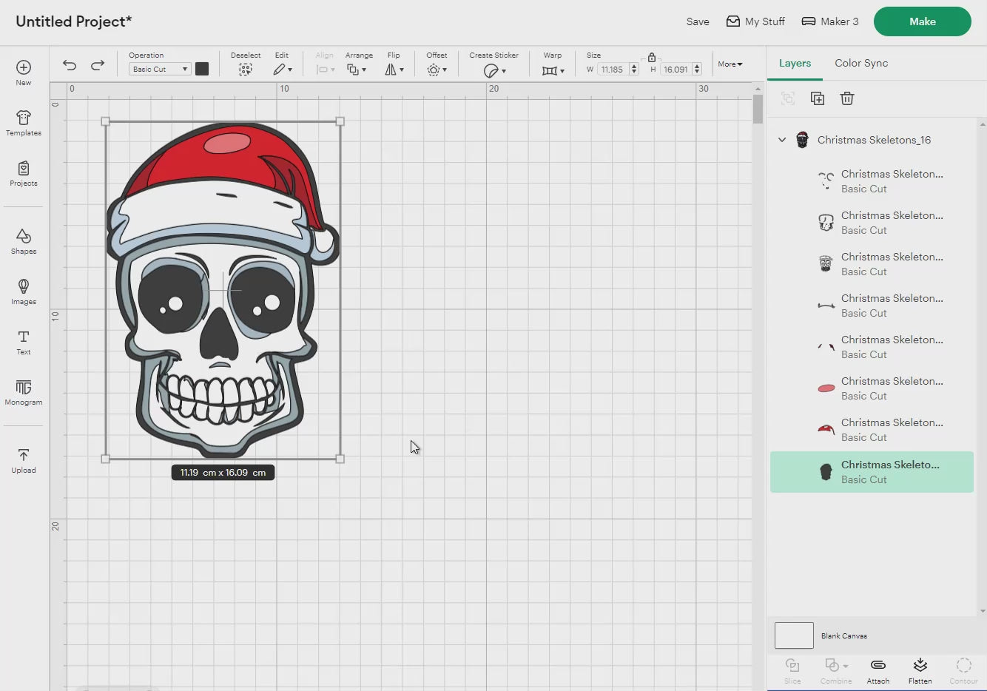Click the Flatten button
Image resolution: width=987 pixels, height=691 pixels.
(x=920, y=670)
